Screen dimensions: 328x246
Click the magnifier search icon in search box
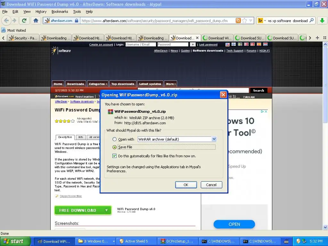(x=311, y=20)
